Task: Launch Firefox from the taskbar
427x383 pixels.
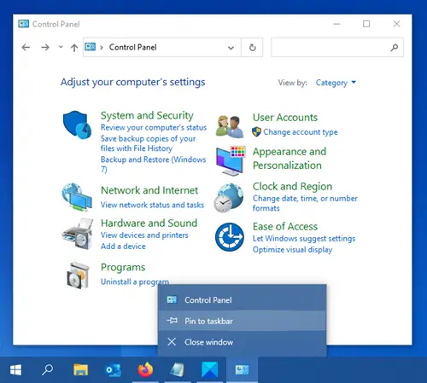Action: point(145,370)
